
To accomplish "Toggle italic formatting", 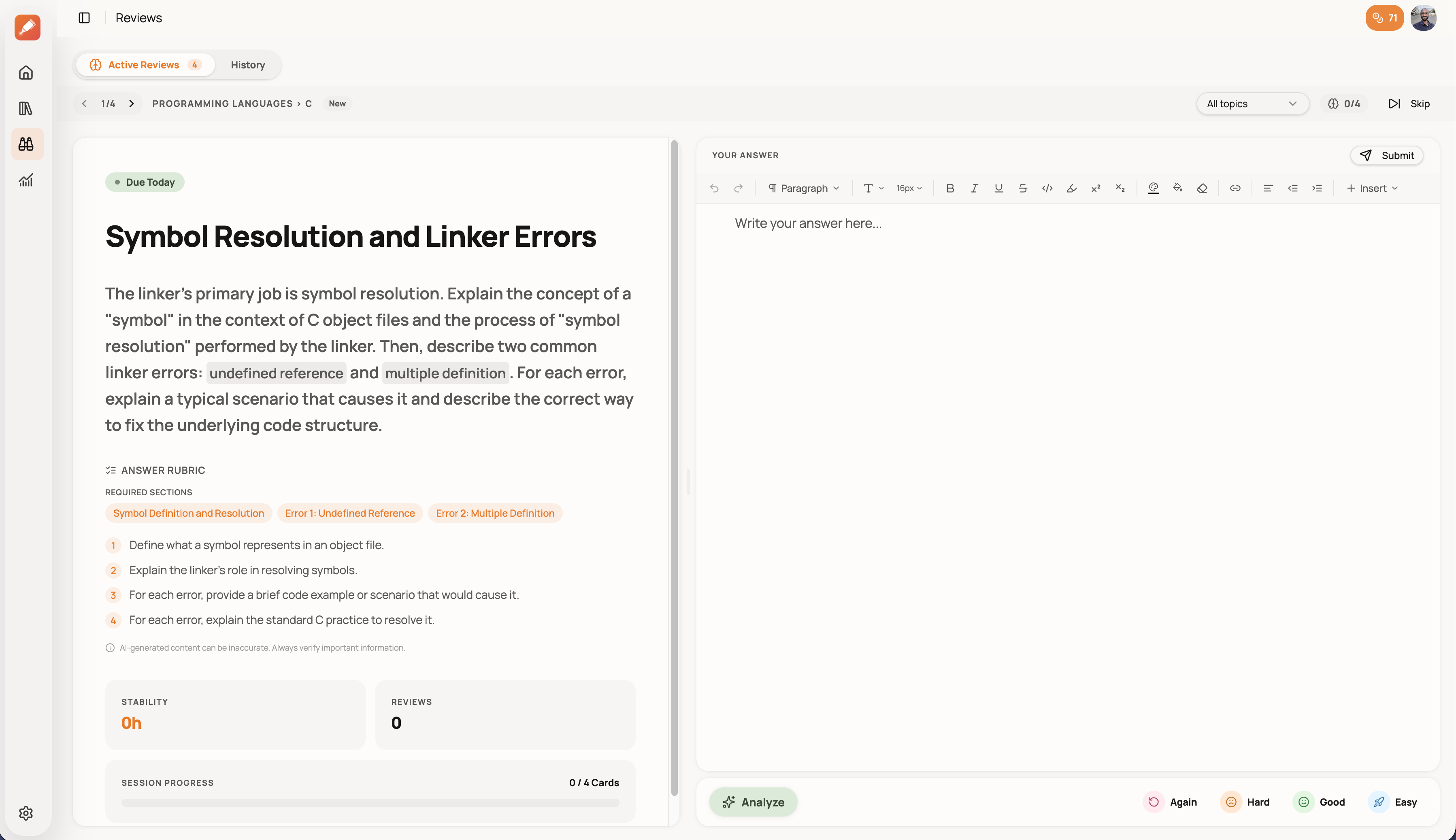I will [x=974, y=188].
